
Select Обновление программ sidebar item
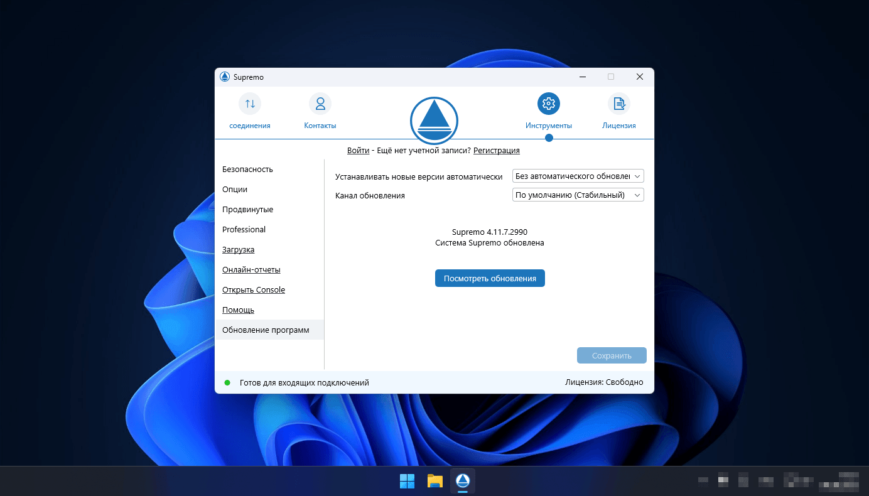point(269,330)
